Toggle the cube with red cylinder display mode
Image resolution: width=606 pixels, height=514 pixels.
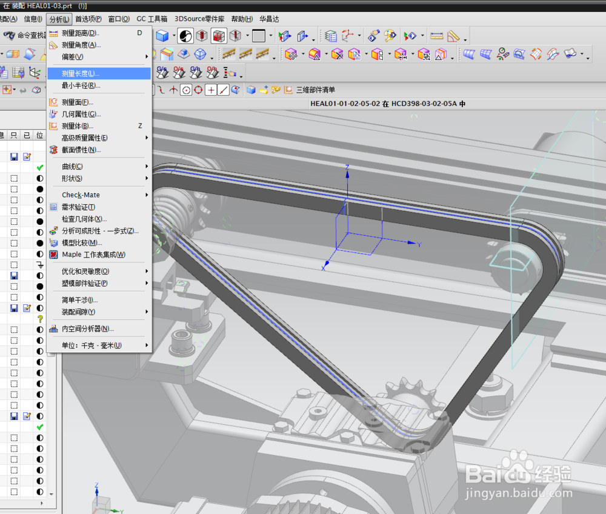click(202, 36)
